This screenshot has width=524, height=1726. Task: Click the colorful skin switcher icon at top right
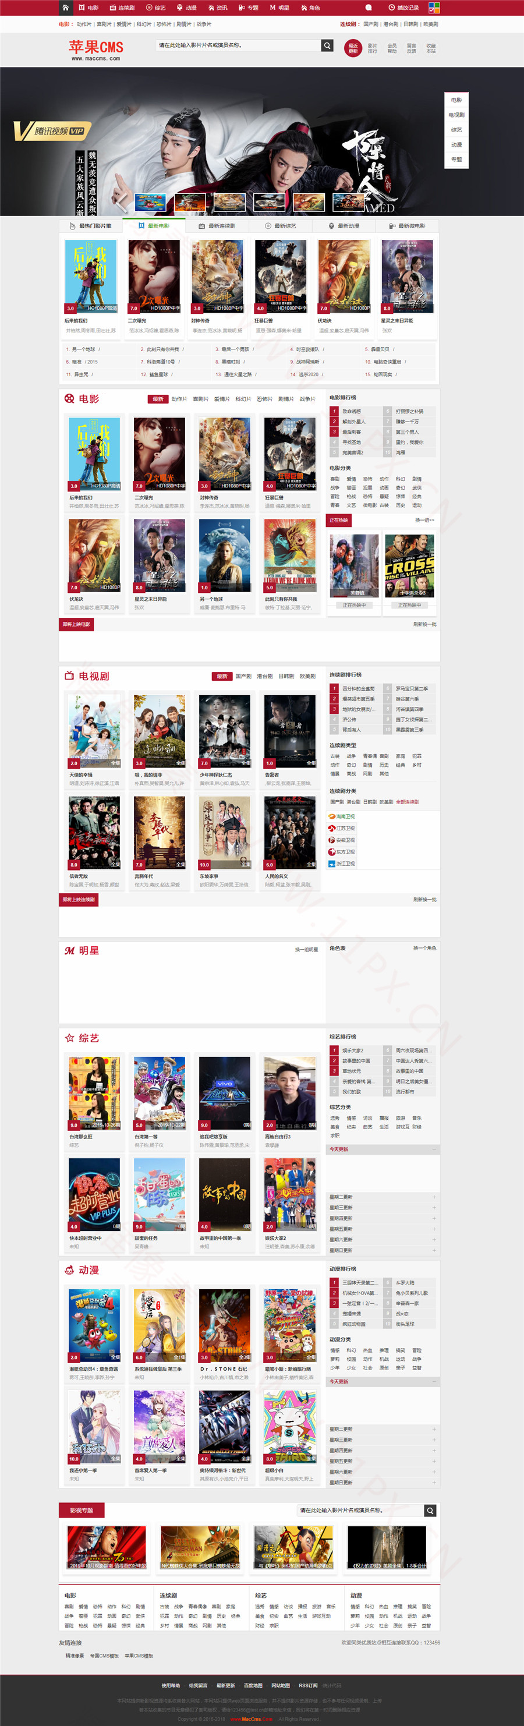pos(434,8)
